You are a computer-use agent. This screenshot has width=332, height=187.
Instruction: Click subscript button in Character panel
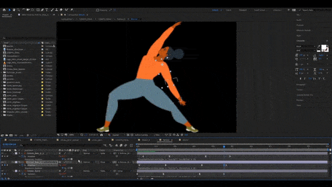(324, 78)
